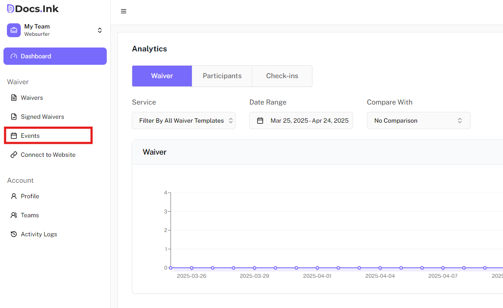Click the Activity Logs history icon
Image resolution: width=503 pixels, height=308 pixels.
14,234
